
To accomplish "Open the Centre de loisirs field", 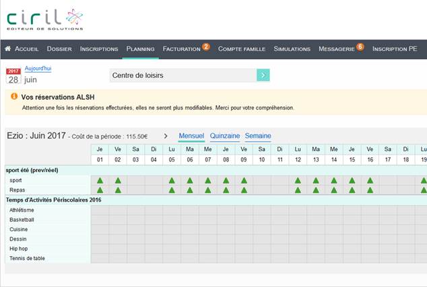I will [183, 75].
